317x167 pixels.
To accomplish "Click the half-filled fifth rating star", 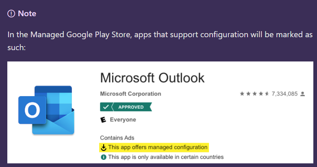I will 267,94.
